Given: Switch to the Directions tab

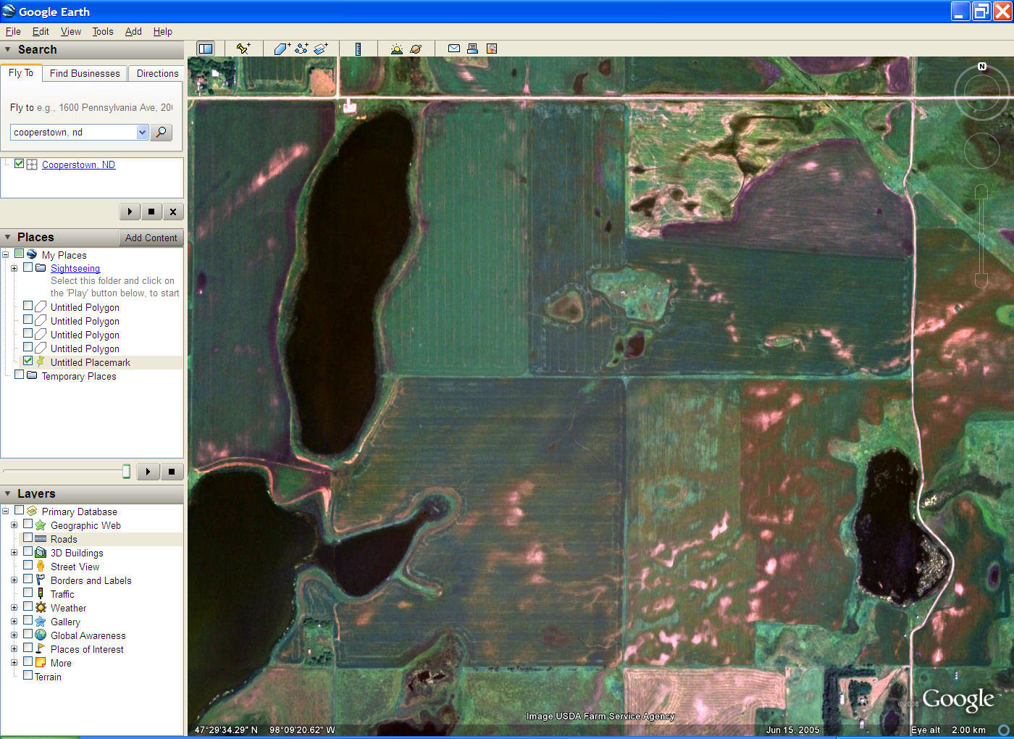Looking at the screenshot, I should coord(157,73).
